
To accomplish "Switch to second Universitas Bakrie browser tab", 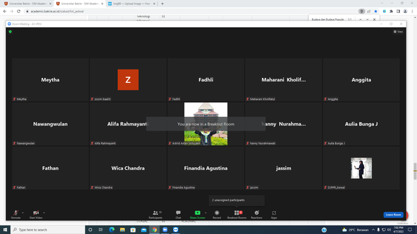I will (x=79, y=4).
